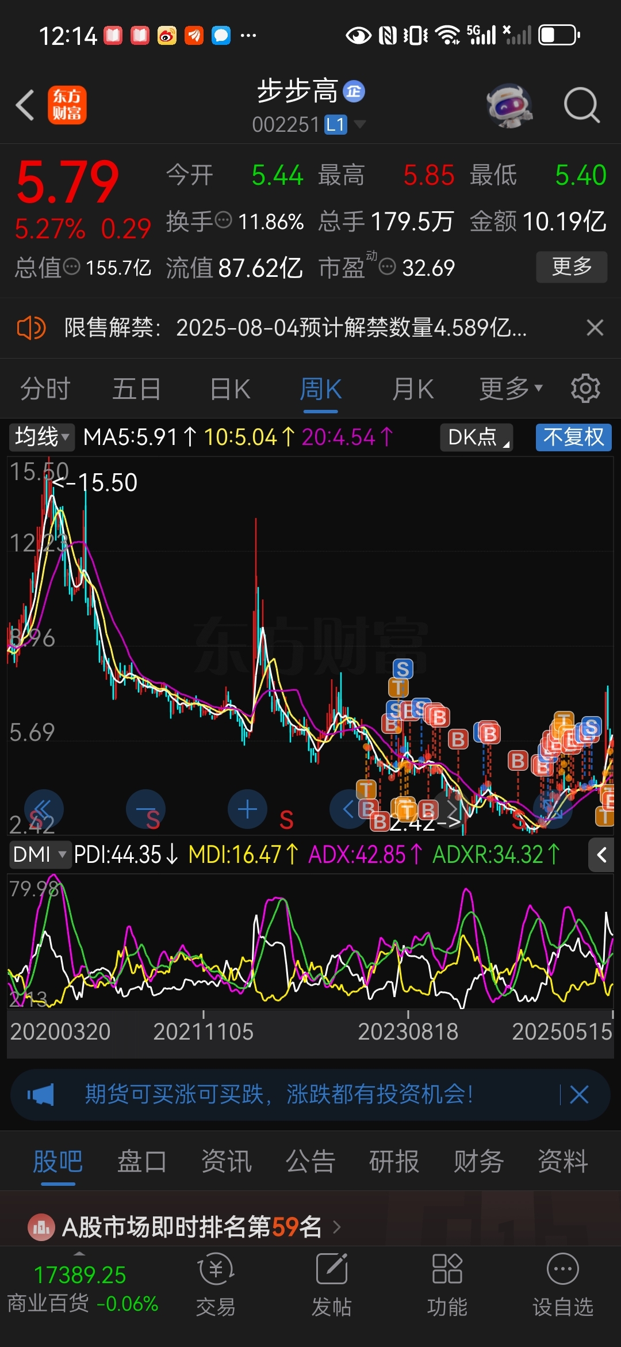621x1347 pixels.
Task: Switch to the 五日 chart tab
Action: click(136, 389)
